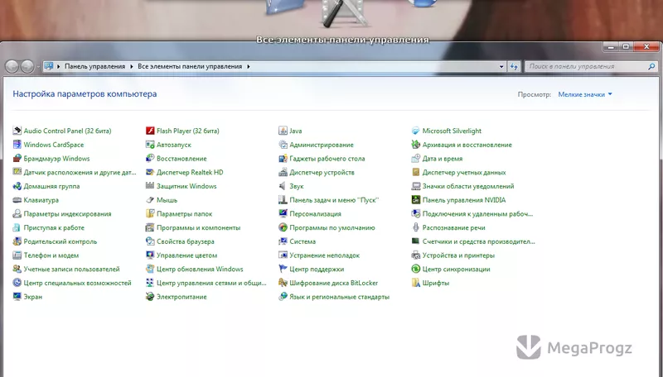Open the Java icon
The image size is (663, 377).
(x=283, y=131)
